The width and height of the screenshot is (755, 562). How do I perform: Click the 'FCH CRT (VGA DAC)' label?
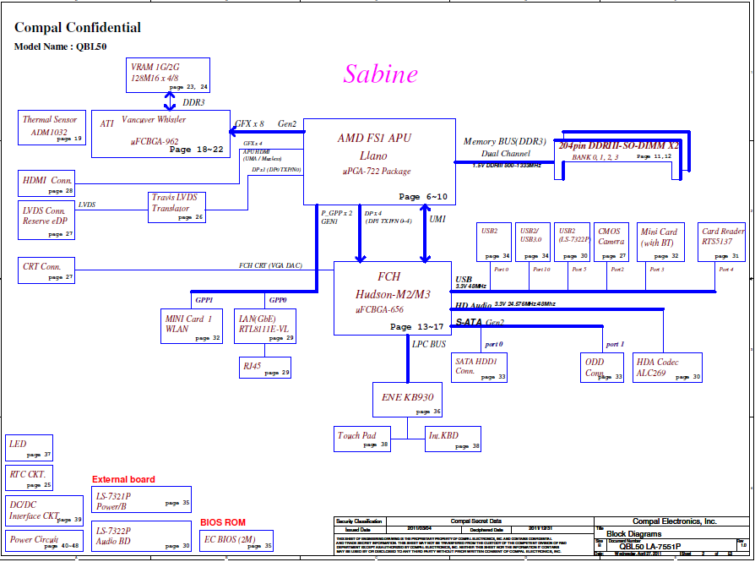pos(270,265)
